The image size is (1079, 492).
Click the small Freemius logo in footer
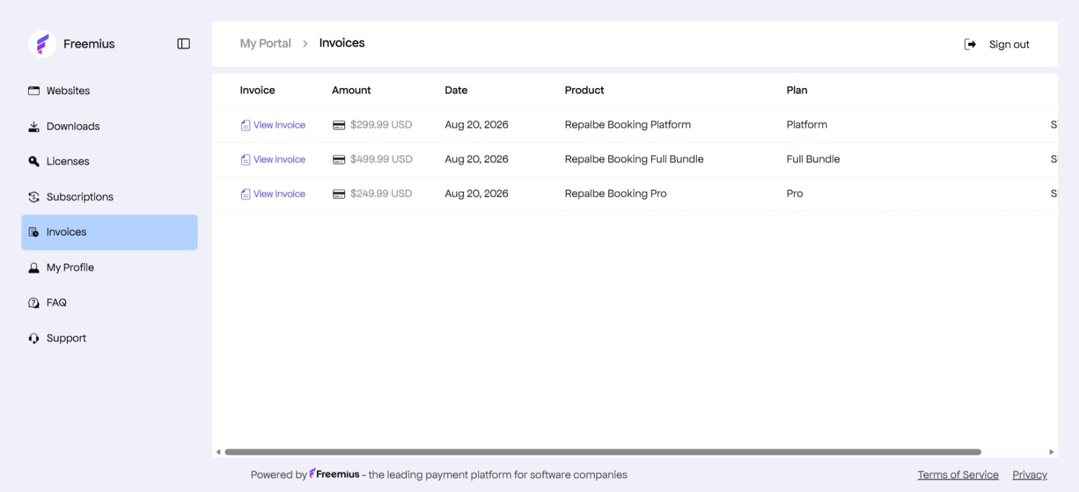(312, 473)
